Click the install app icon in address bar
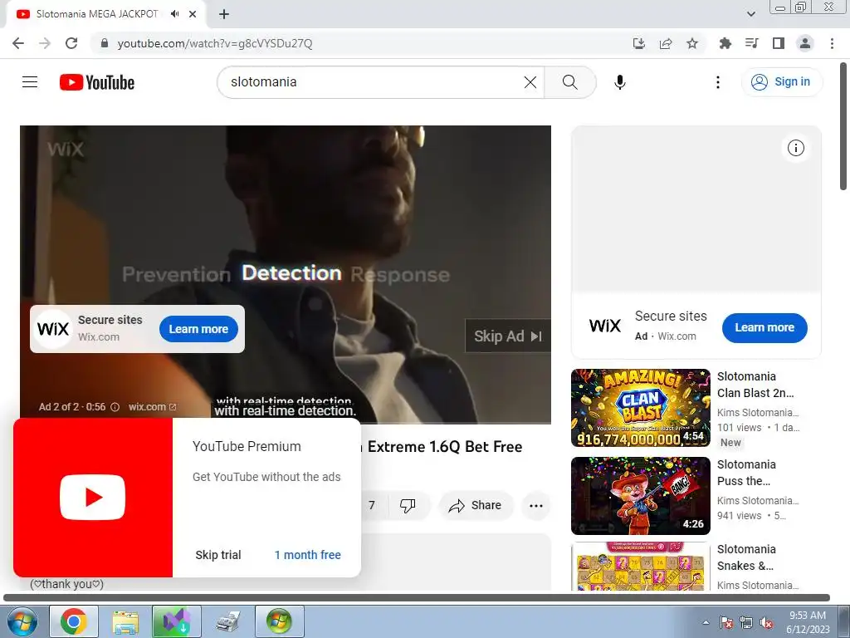850x638 pixels. (639, 43)
